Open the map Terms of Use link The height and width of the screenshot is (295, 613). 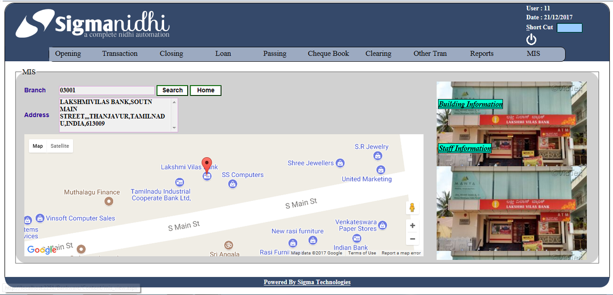(362, 253)
